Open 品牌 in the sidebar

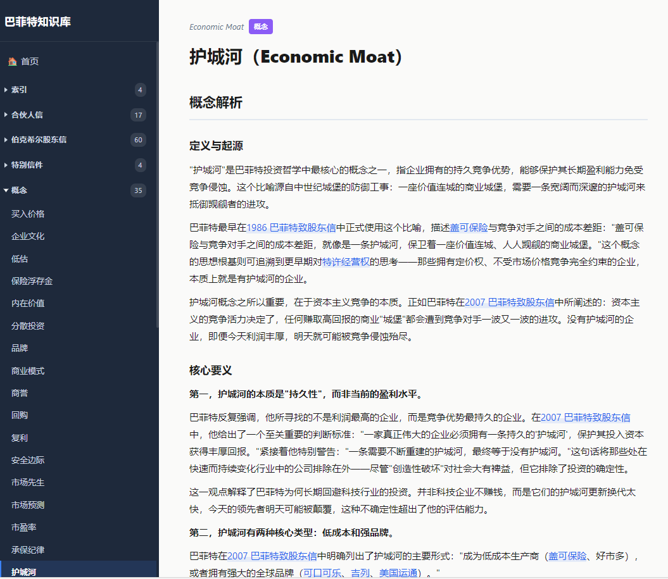(x=20, y=348)
